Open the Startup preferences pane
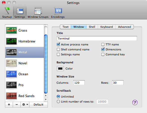 click(x=7, y=13)
